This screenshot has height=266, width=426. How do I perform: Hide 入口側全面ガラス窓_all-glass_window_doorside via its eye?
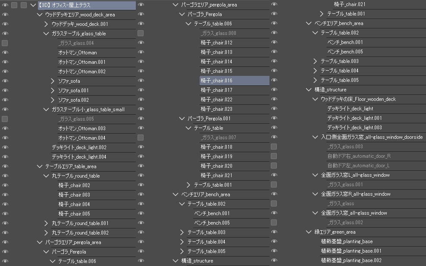click(274, 137)
